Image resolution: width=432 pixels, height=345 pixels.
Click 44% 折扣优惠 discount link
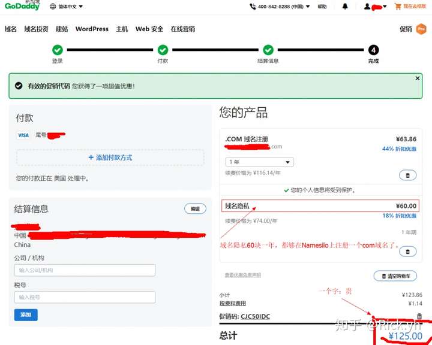399,149
